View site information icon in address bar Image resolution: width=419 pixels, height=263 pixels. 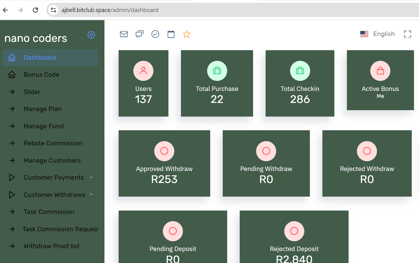point(53,10)
